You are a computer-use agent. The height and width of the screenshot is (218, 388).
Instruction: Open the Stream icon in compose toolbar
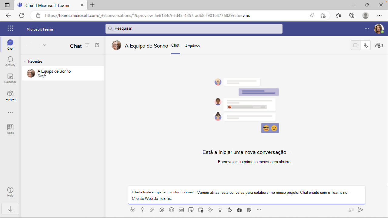coord(210,210)
